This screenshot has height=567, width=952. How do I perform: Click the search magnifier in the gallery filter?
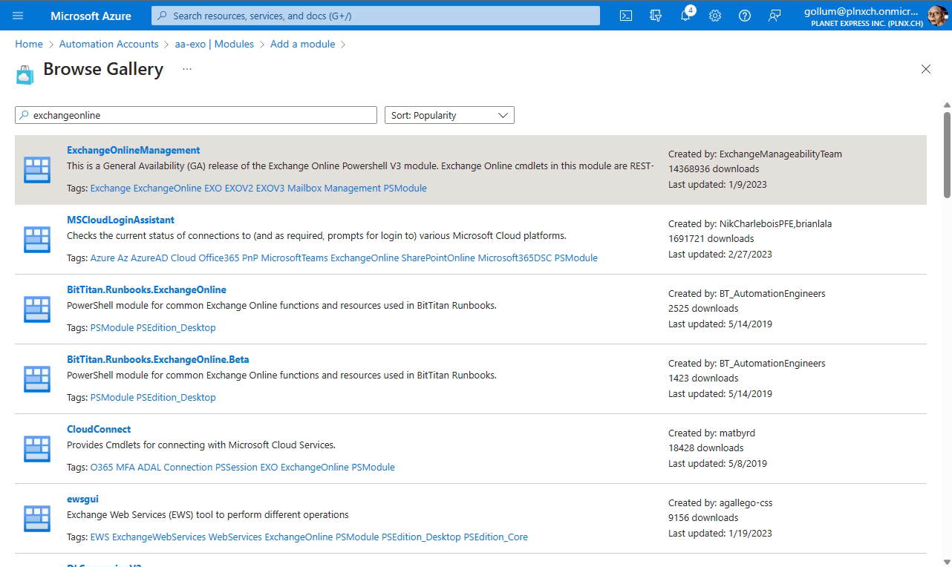point(23,115)
